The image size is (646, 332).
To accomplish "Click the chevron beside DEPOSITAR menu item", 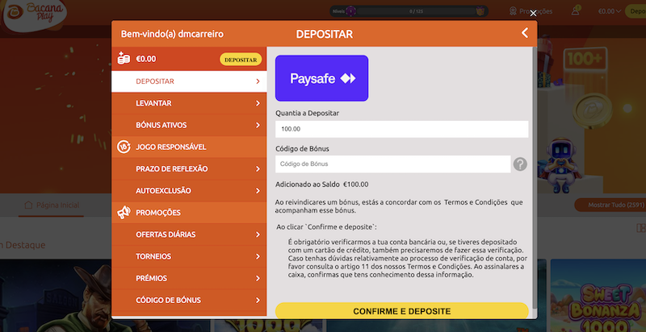I will click(258, 81).
